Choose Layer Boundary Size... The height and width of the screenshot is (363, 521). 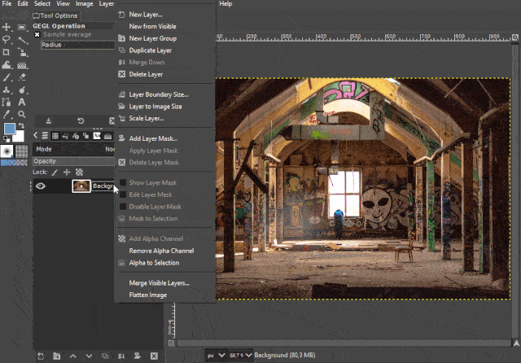(x=164, y=94)
